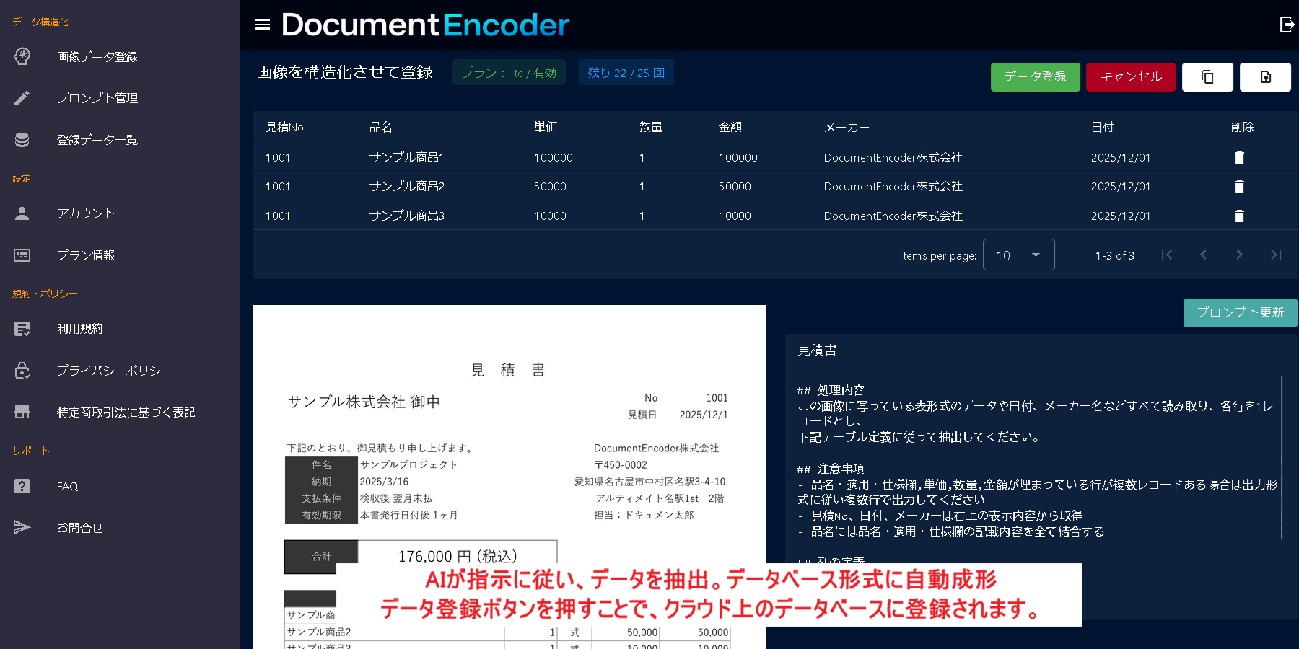Viewport: 1299px width, 649px height.
Task: Click the プロンプト更新 button
Action: tap(1240, 313)
